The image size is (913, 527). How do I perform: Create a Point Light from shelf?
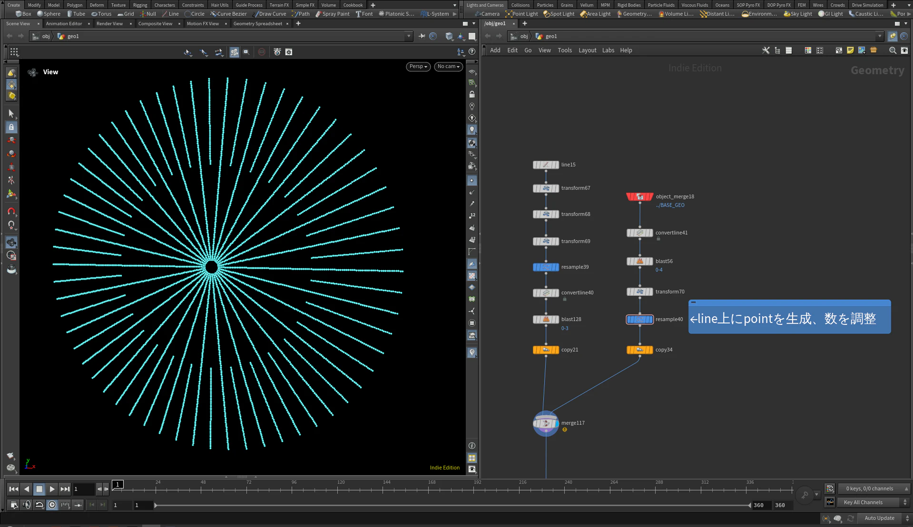(x=521, y=14)
